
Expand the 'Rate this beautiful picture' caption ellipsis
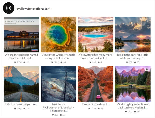point(37,105)
